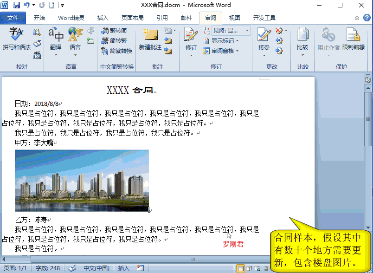Click the horizontal scrollbar thumb

coord(193,259)
